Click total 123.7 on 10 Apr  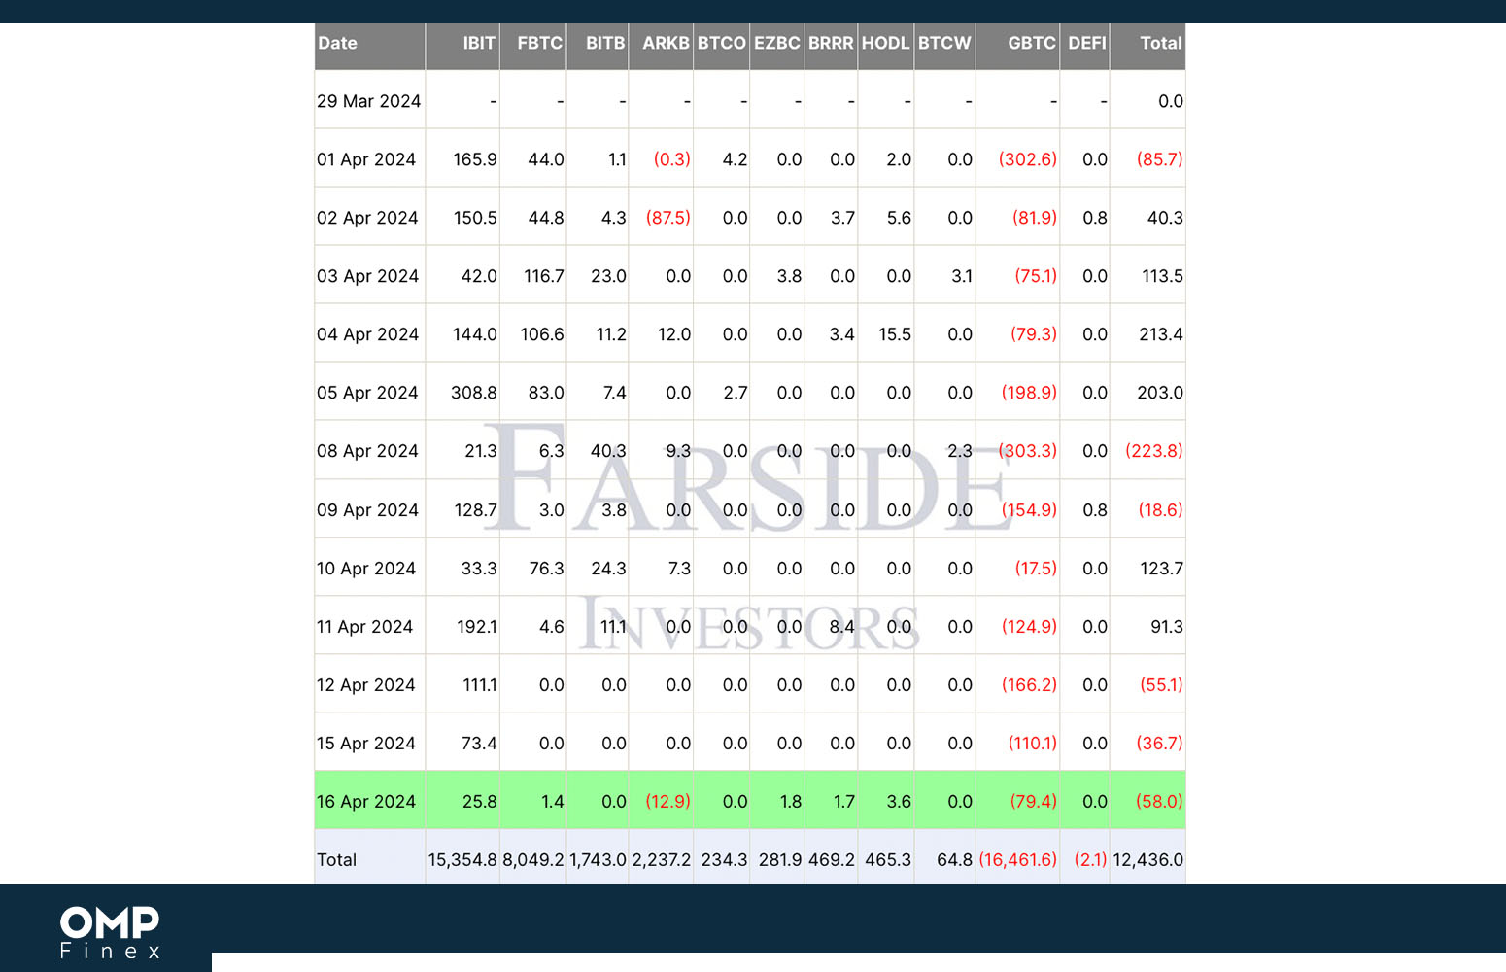(x=1162, y=569)
